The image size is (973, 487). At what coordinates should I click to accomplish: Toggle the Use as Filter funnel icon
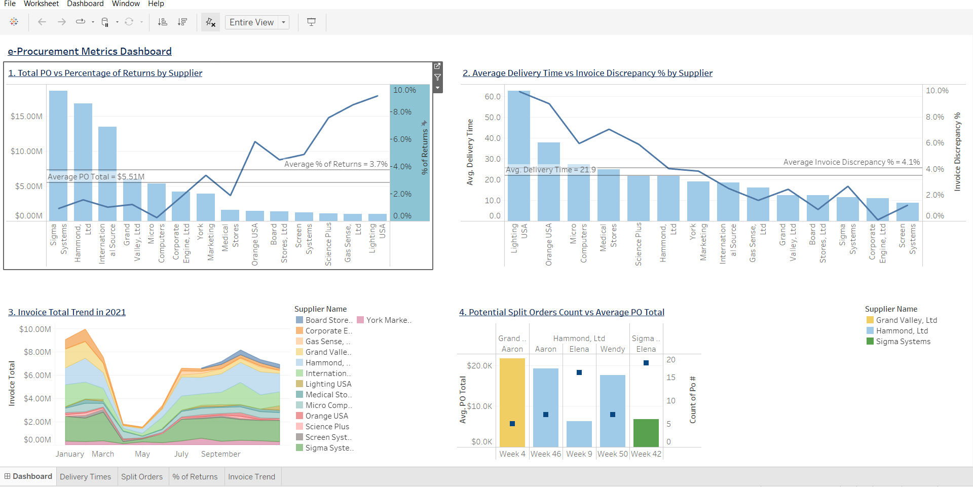click(x=437, y=77)
